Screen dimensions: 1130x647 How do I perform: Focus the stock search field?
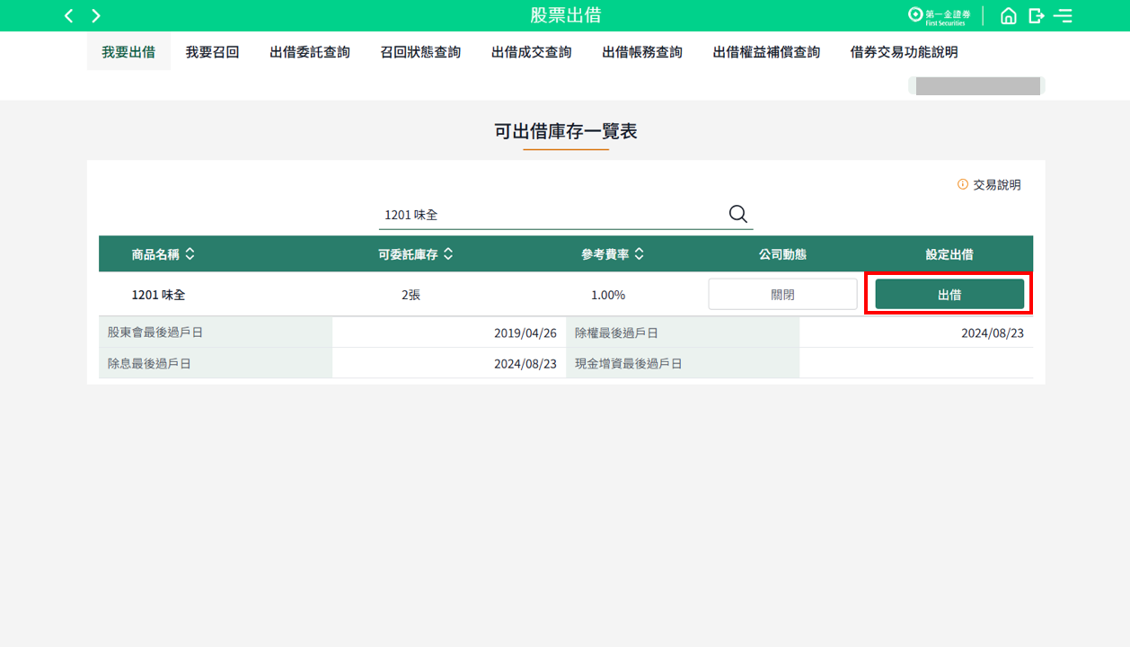(x=548, y=216)
